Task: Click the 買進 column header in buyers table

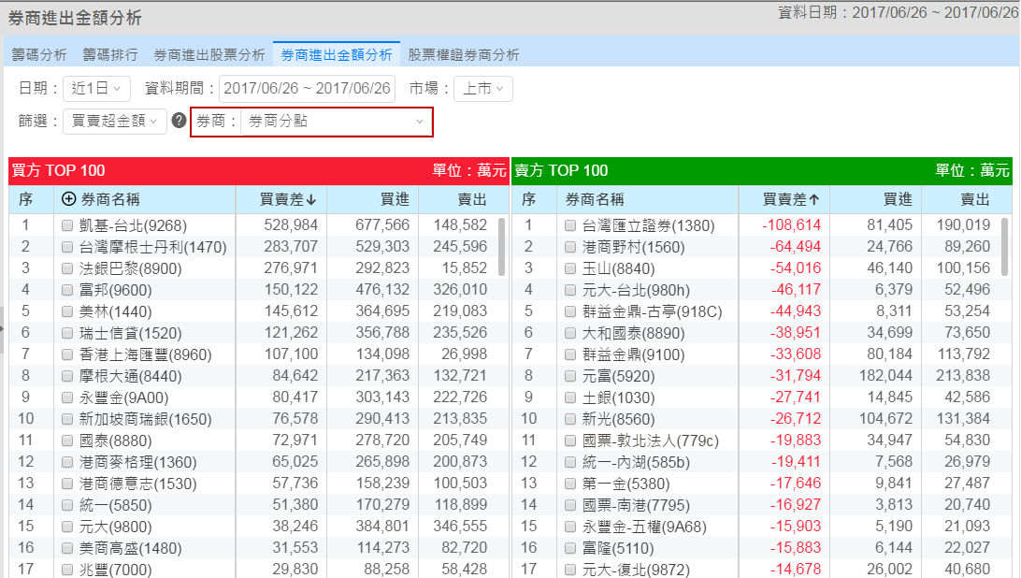Action: 394,199
